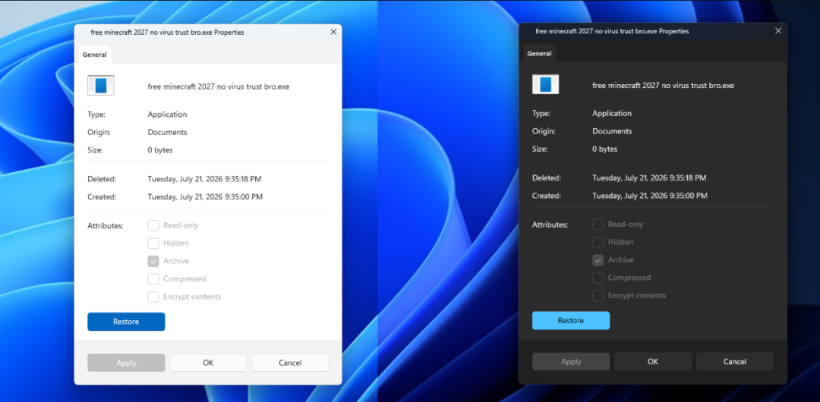This screenshot has height=402, width=820.
Task: Click Restore button in dark window
Action: [x=570, y=320]
